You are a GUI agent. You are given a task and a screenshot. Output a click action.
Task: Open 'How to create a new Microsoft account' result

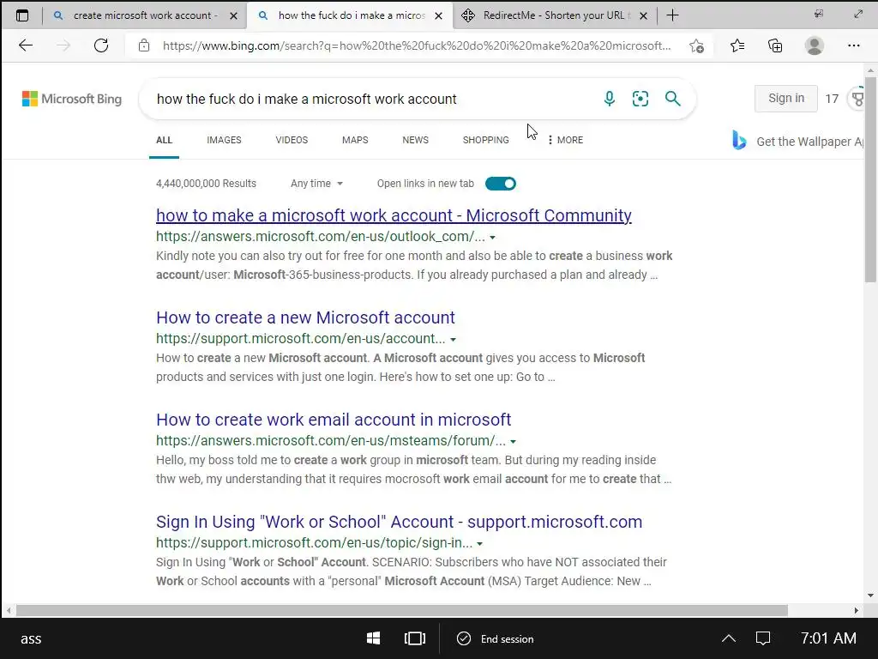click(x=305, y=317)
